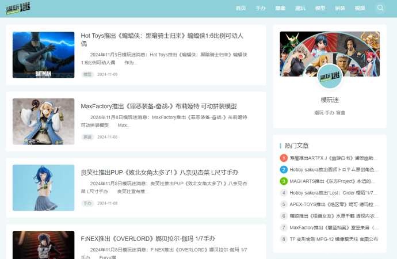Image resolution: width=397 pixels, height=259 pixels.
Task: Click the green number 3 rank badge
Action: (x=284, y=181)
